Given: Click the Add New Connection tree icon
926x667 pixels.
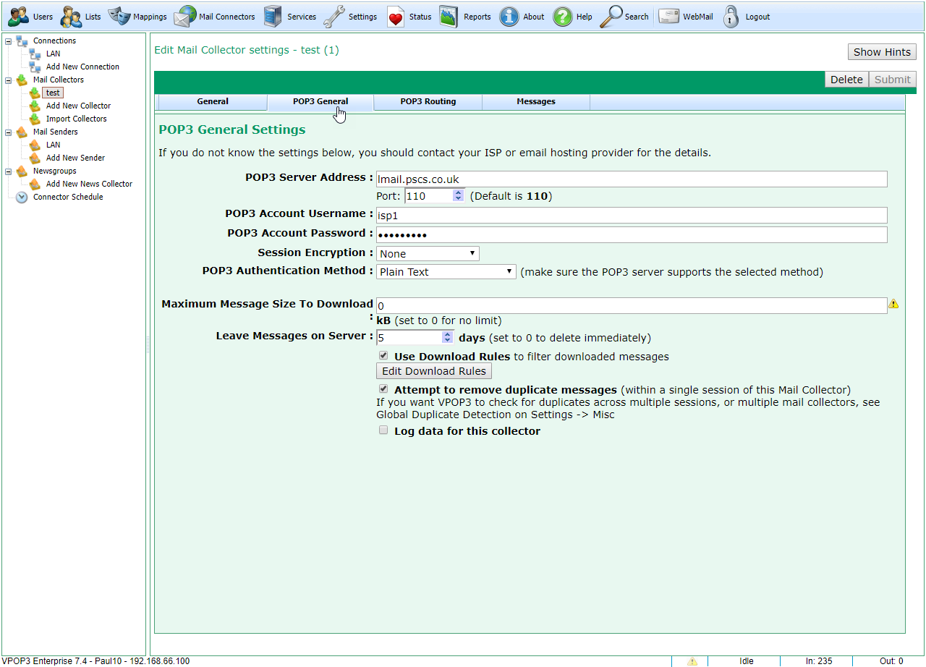Looking at the screenshot, I should pyautogui.click(x=35, y=67).
